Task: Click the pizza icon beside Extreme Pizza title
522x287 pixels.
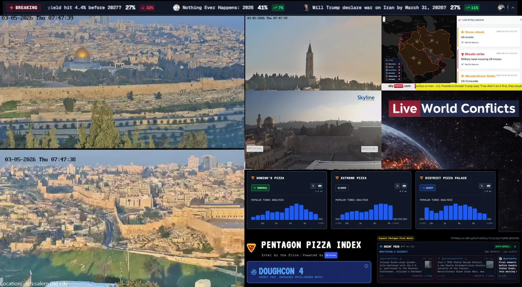Action: pos(337,178)
